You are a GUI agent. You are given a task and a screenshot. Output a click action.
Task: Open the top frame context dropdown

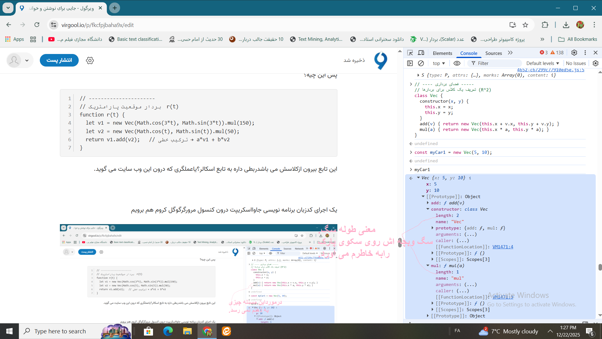pos(438,63)
